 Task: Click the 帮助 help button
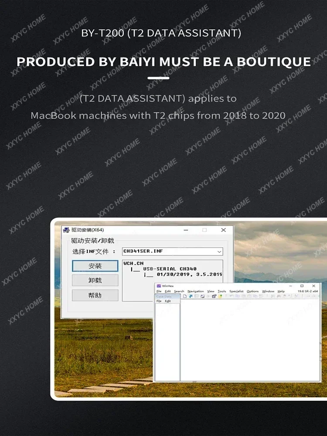(x=95, y=295)
